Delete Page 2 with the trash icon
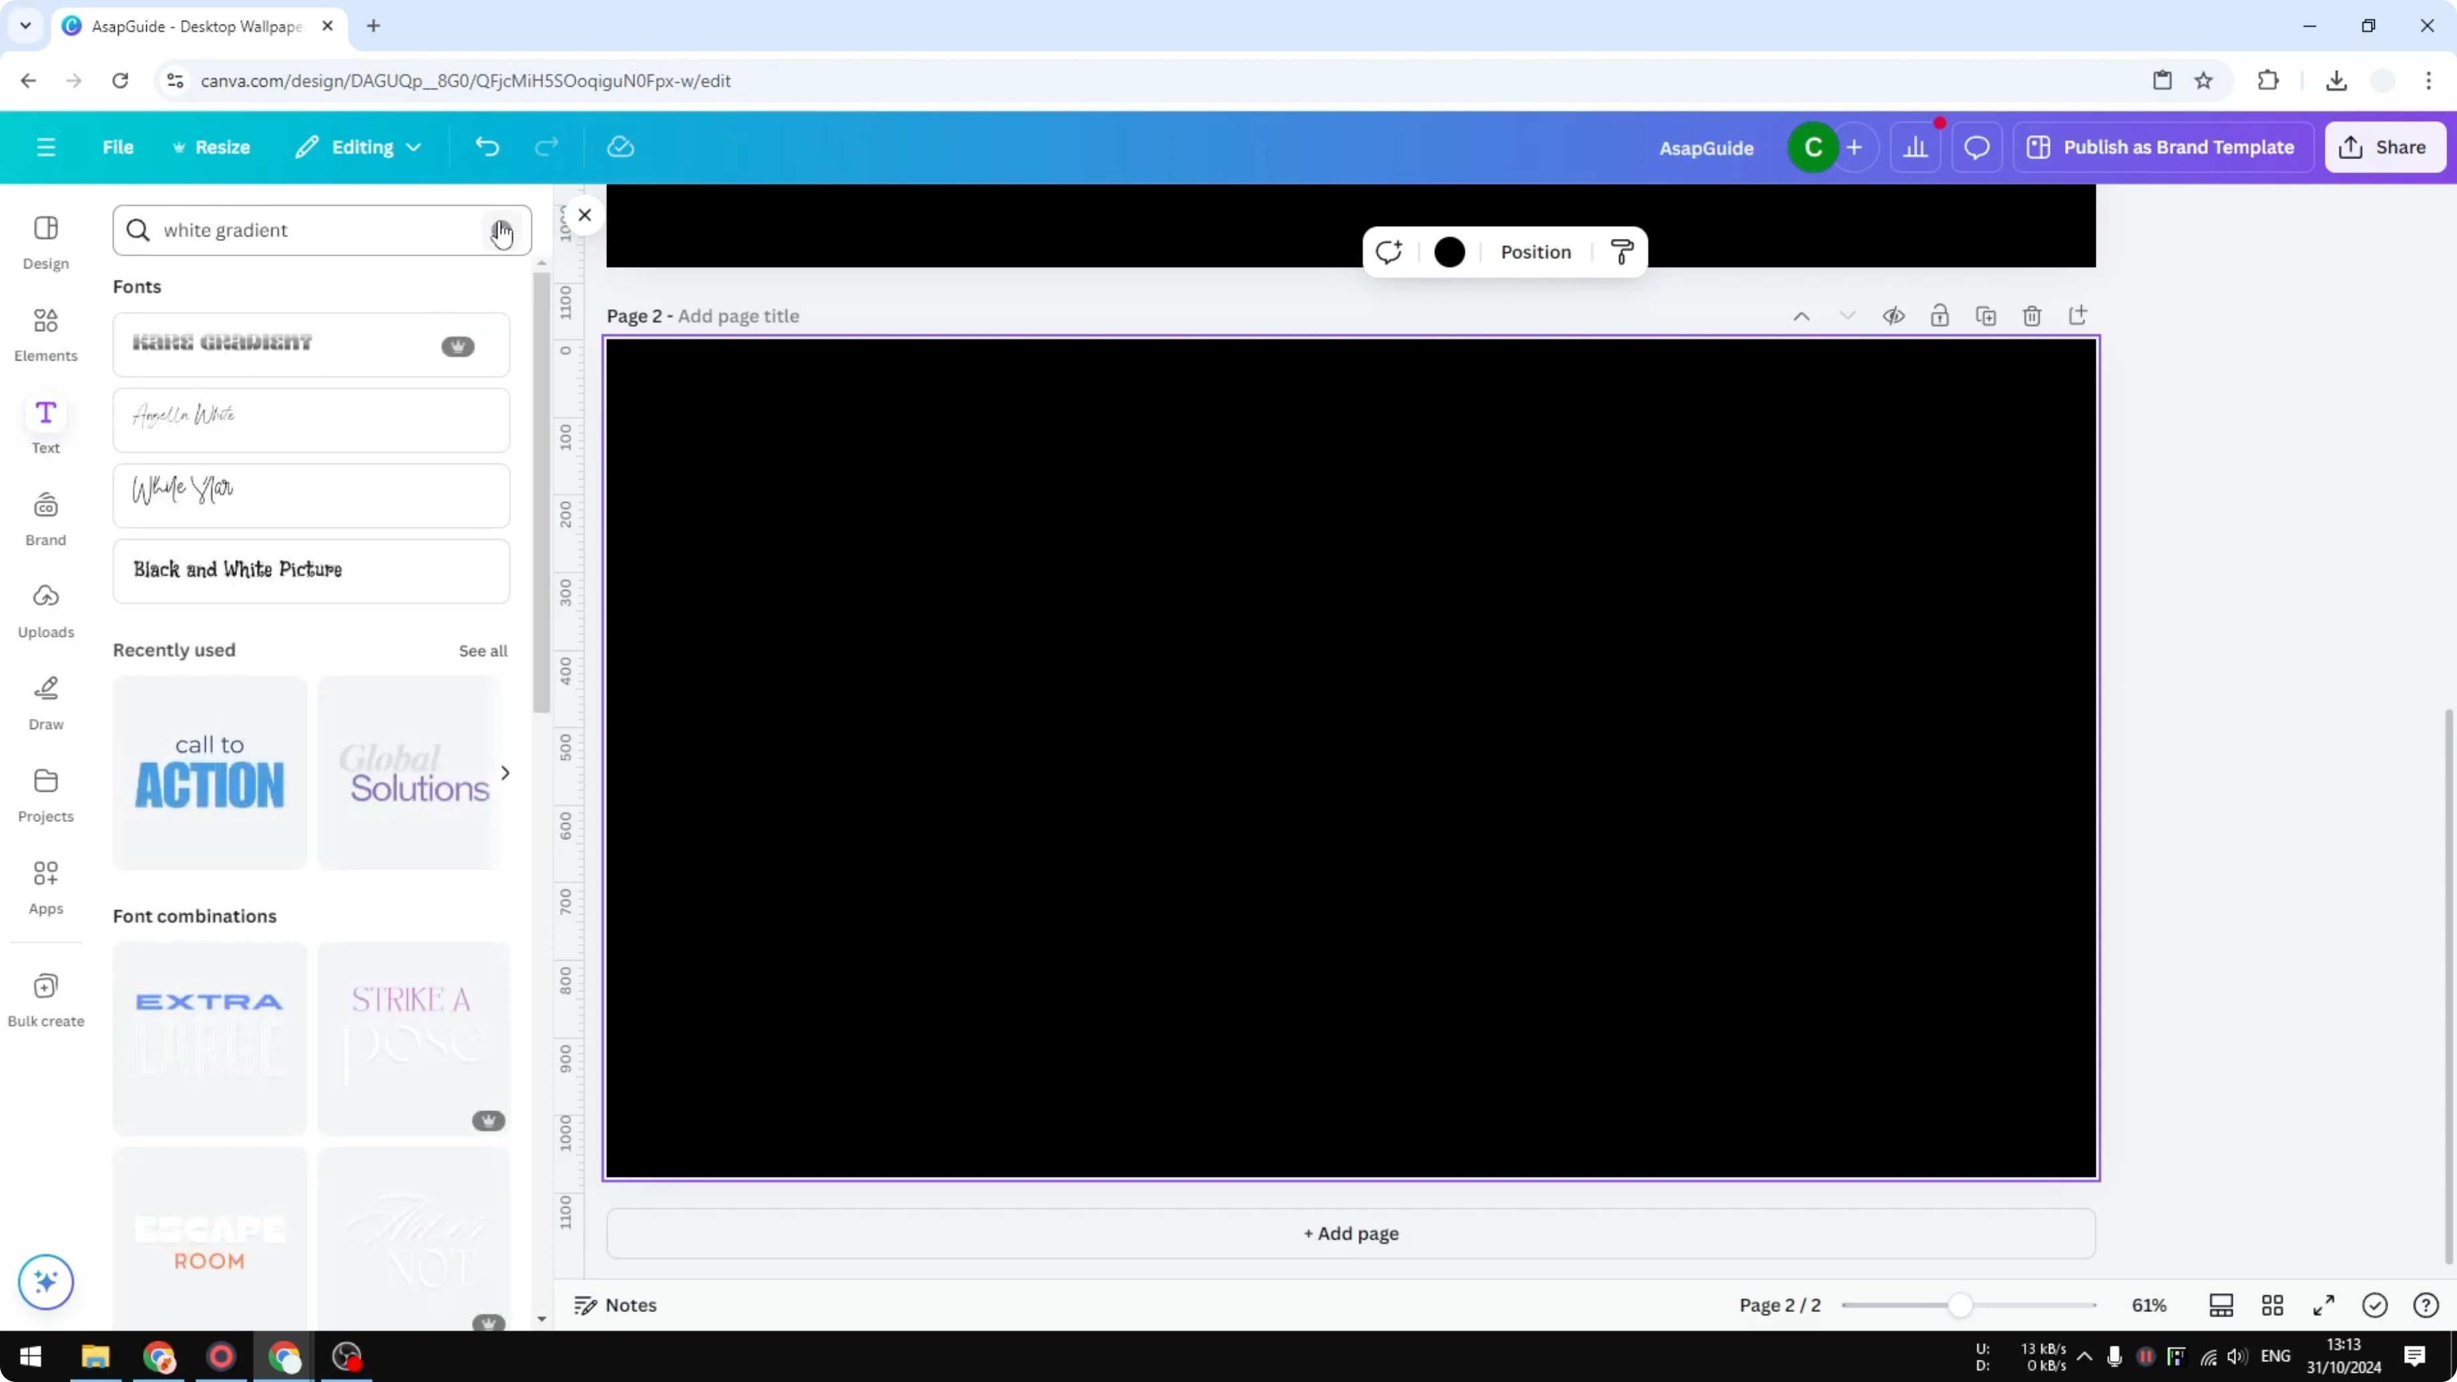 pyautogui.click(x=2032, y=316)
